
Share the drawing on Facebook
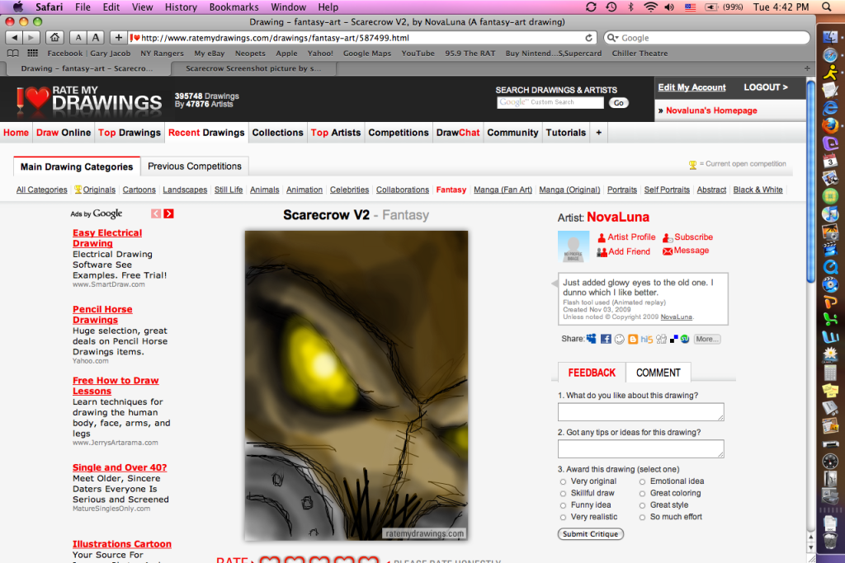coord(606,339)
